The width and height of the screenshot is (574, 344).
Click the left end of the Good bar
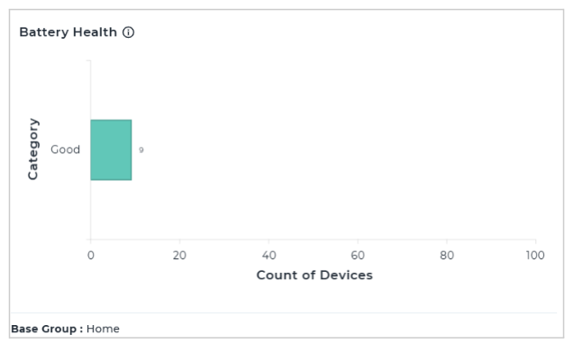tap(91, 149)
